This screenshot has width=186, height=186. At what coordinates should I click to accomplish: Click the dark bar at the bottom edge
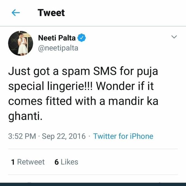click(93, 184)
